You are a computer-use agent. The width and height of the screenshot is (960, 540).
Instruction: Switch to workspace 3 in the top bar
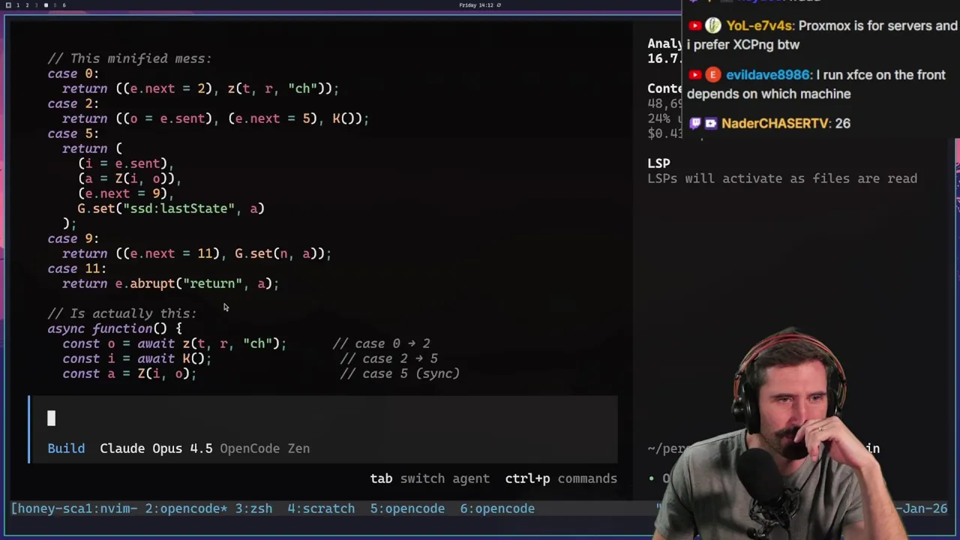click(x=36, y=5)
